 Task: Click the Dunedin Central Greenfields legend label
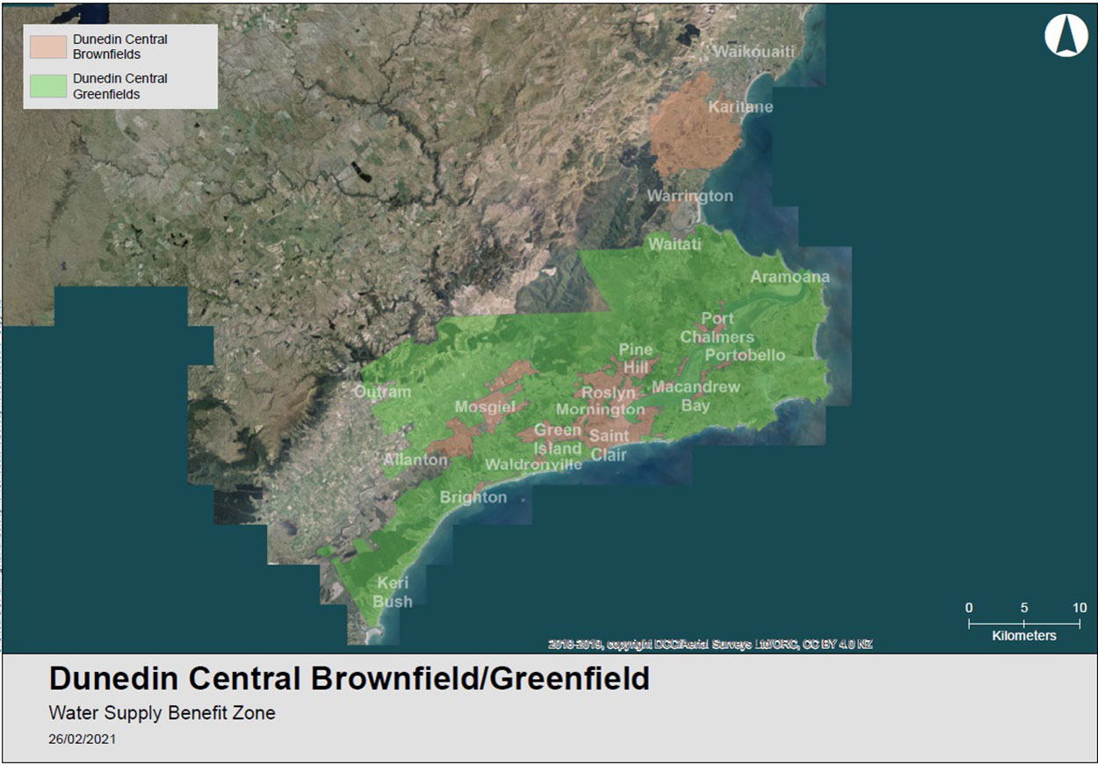(x=120, y=86)
